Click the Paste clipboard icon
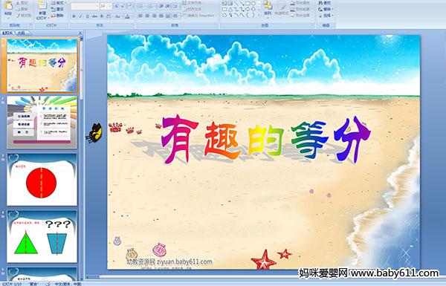Screen dimensions: 446x286 [x=8, y=6]
